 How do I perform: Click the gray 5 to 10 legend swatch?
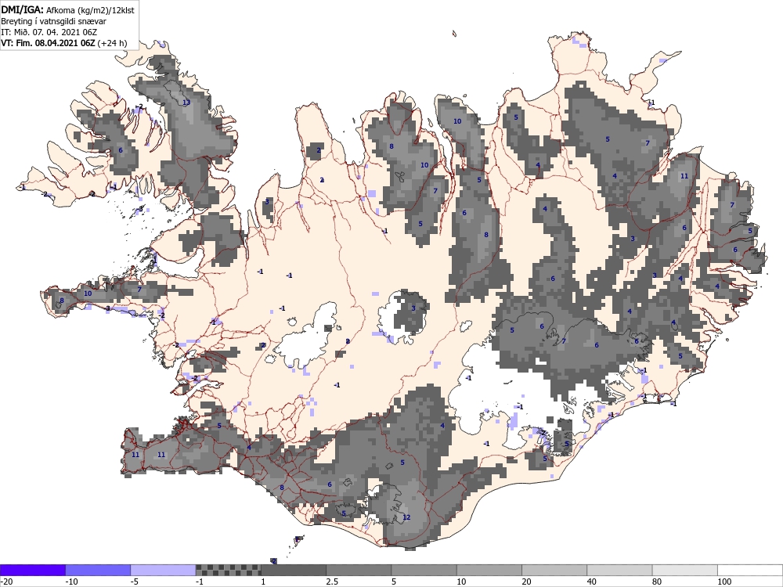pyautogui.click(x=424, y=570)
